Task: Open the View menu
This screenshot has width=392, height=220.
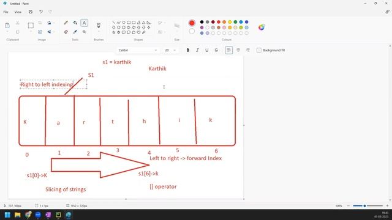Action: click(x=18, y=12)
